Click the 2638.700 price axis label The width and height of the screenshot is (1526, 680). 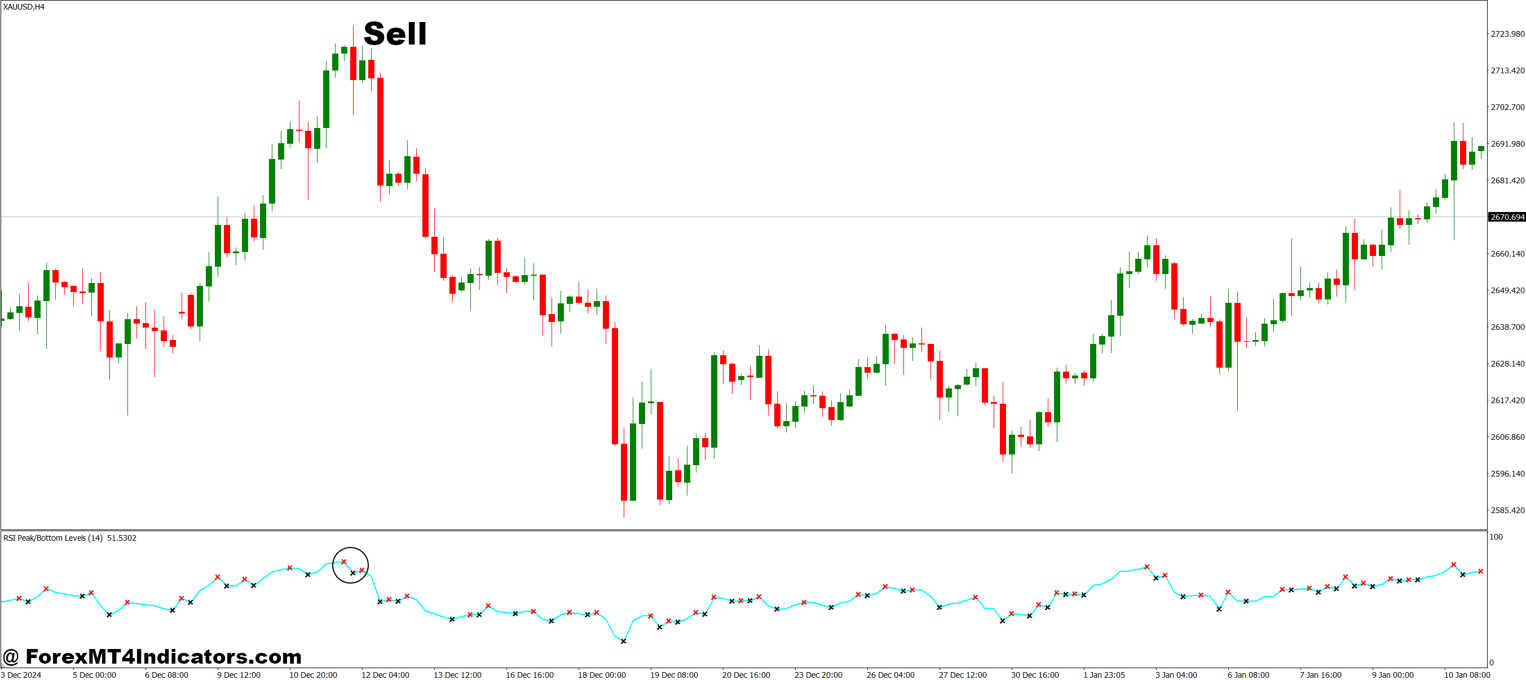click(x=1507, y=327)
